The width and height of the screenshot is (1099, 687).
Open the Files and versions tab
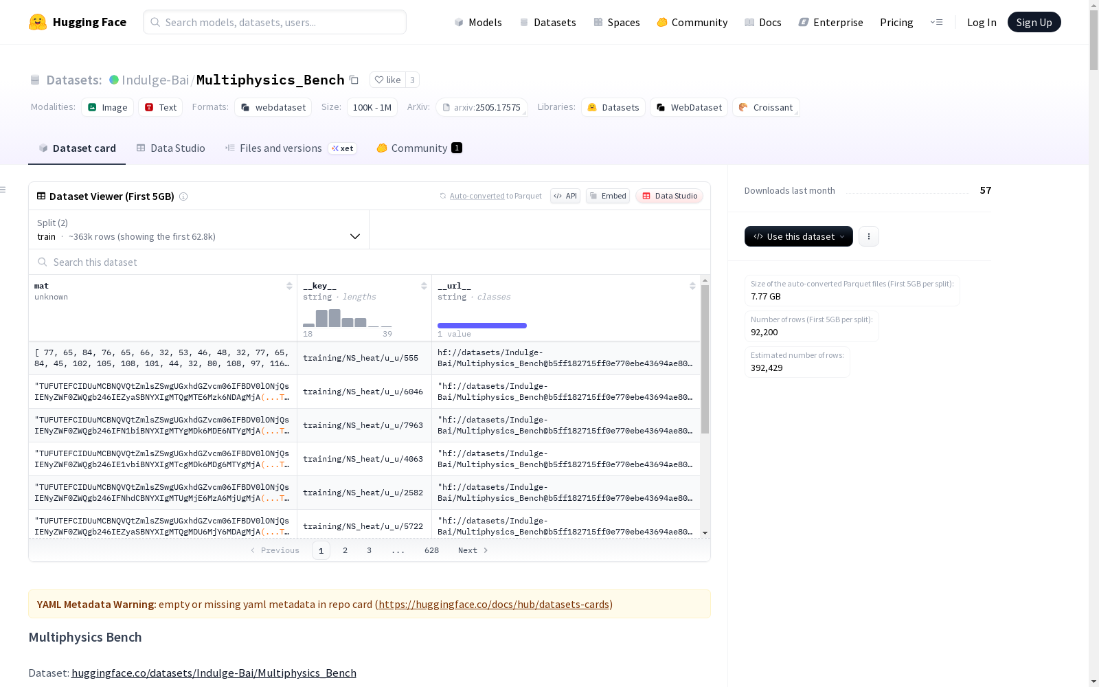[x=291, y=148]
